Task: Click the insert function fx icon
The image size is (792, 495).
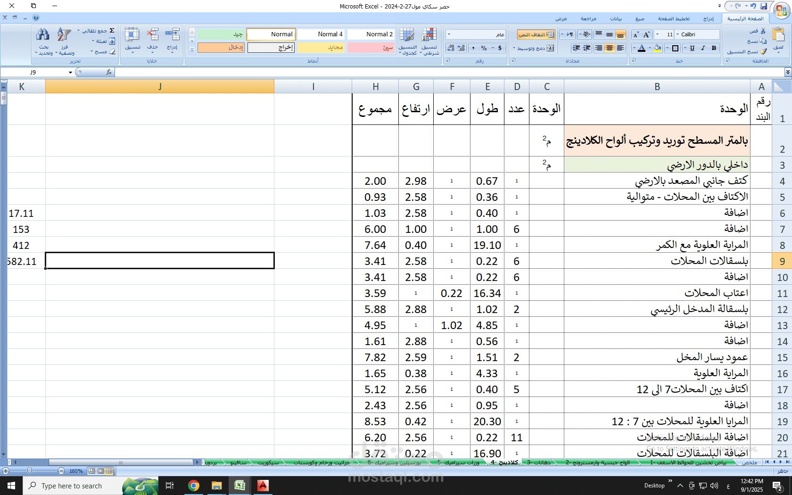Action: [109, 72]
